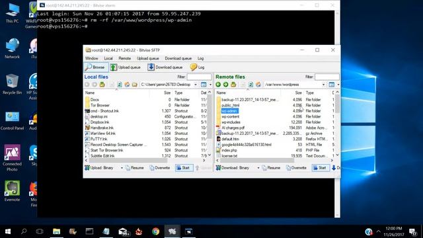Image resolution: width=423 pixels, height=238 pixels.
Task: Open the Upload queue menu
Action: [x=148, y=58]
